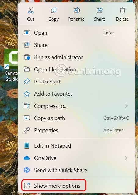Click the OneDrive label text
Screen dimensions: 138x195
(x=45, y=158)
